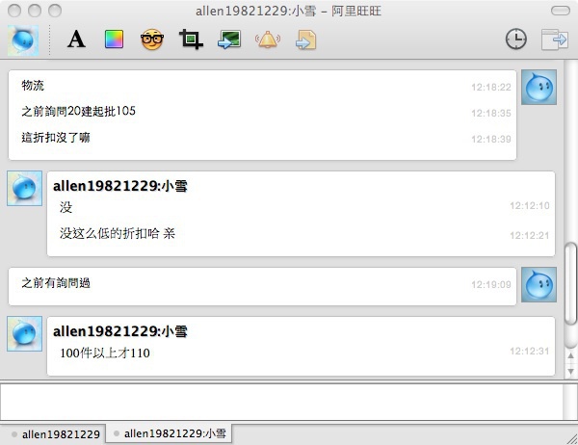Viewport: 578px width, 445px height.
Task: Open the font formatting tool (A icon)
Action: 76,39
